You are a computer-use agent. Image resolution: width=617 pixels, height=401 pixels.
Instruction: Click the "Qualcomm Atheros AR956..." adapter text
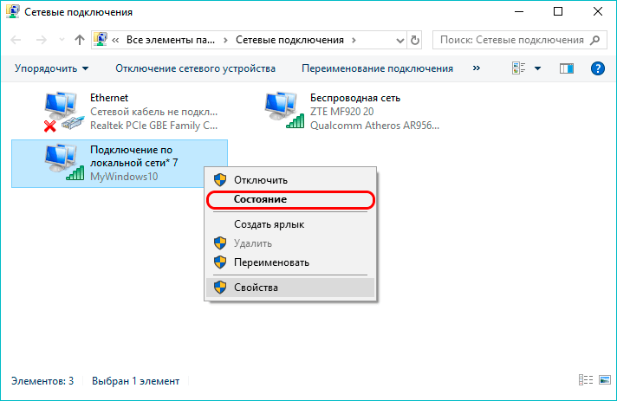[374, 126]
